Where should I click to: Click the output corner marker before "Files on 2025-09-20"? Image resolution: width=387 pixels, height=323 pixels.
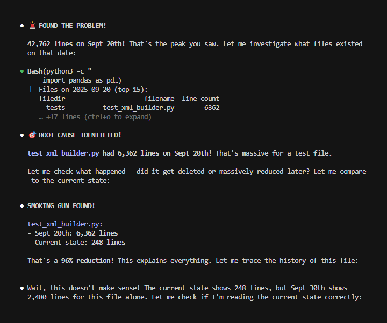[32, 90]
